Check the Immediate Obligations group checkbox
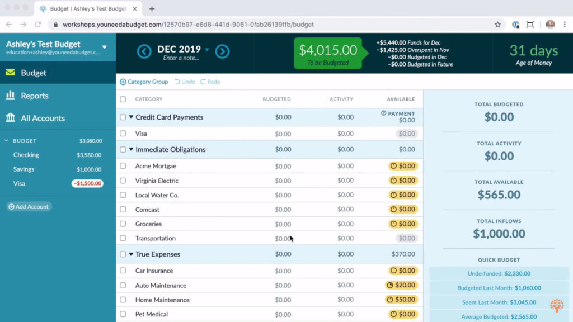 [123, 150]
